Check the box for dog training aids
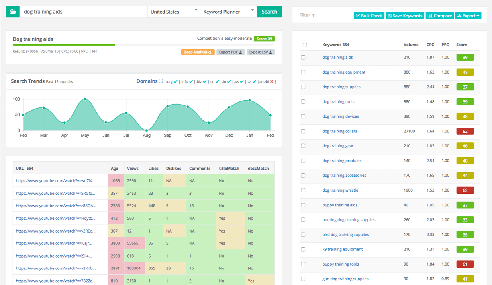This screenshot has height=285, width=492. pyautogui.click(x=303, y=57)
